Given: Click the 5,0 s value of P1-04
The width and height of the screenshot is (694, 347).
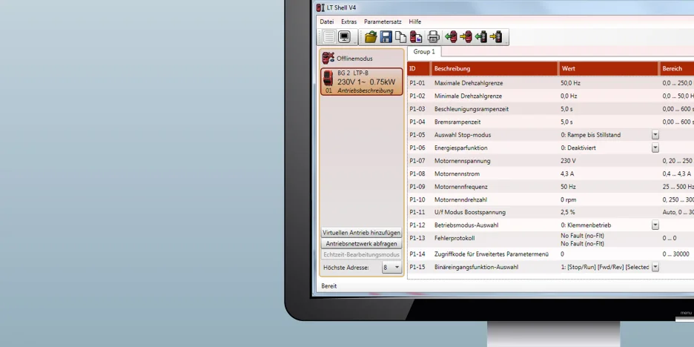Looking at the screenshot, I should click(x=566, y=122).
